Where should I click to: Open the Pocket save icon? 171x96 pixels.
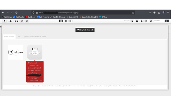tap(150, 13)
